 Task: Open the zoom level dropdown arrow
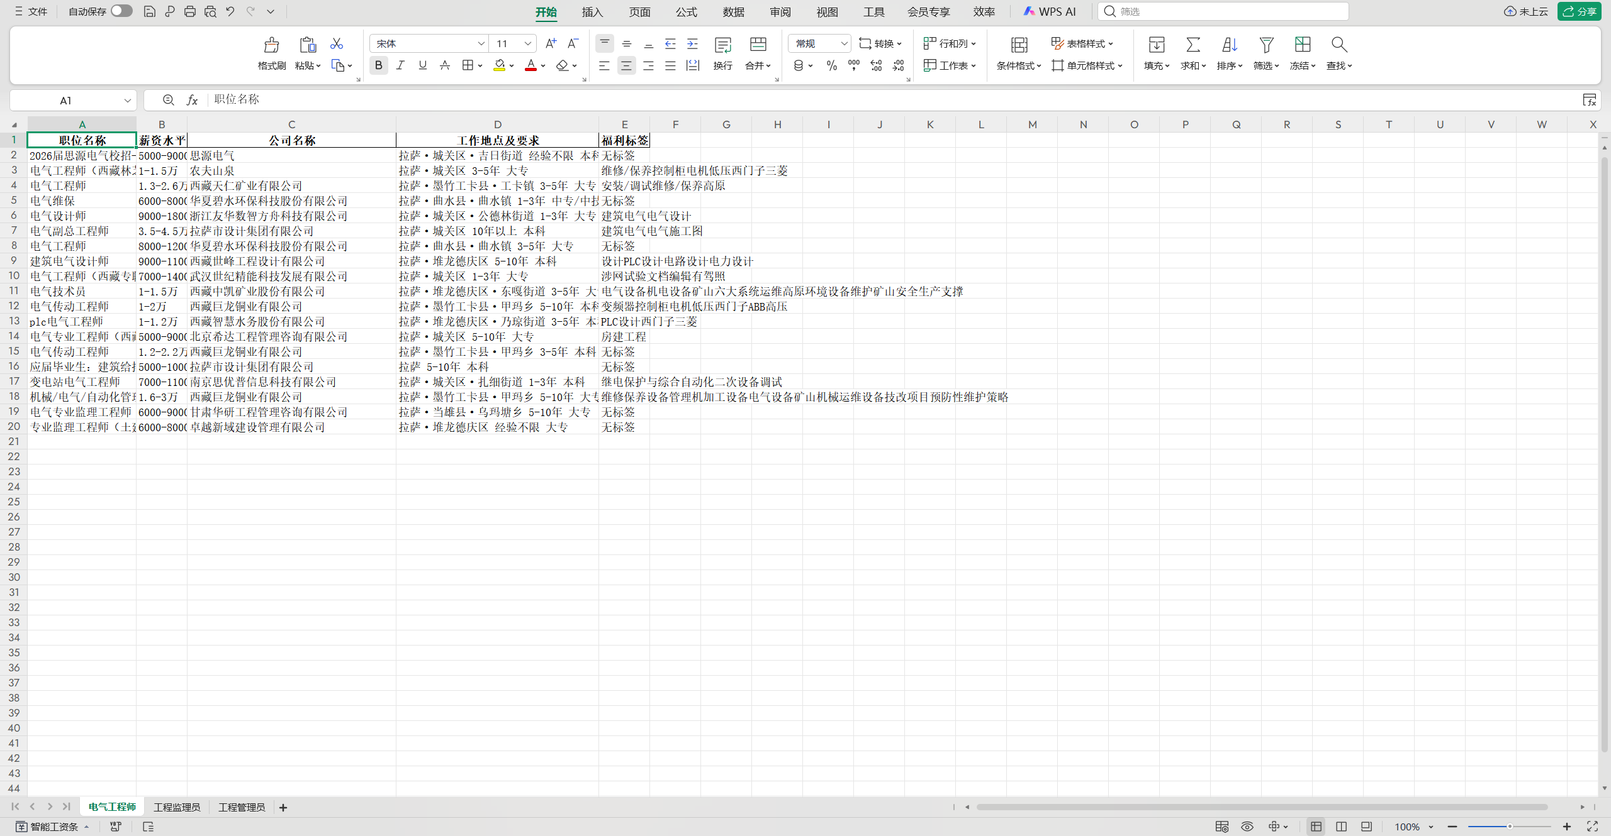click(1431, 827)
